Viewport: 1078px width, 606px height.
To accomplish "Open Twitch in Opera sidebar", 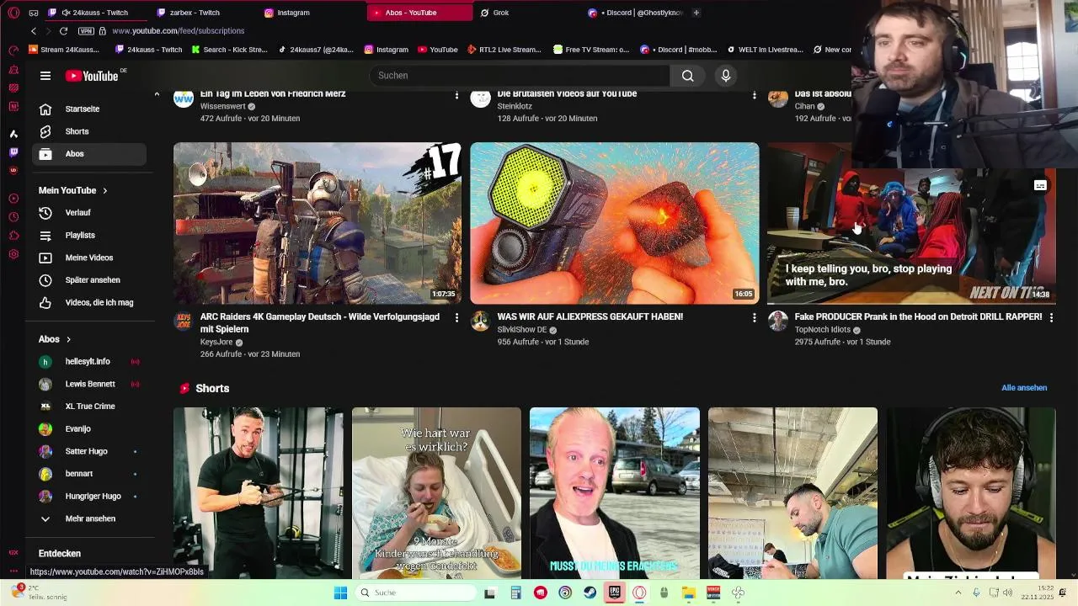I will coord(13,152).
